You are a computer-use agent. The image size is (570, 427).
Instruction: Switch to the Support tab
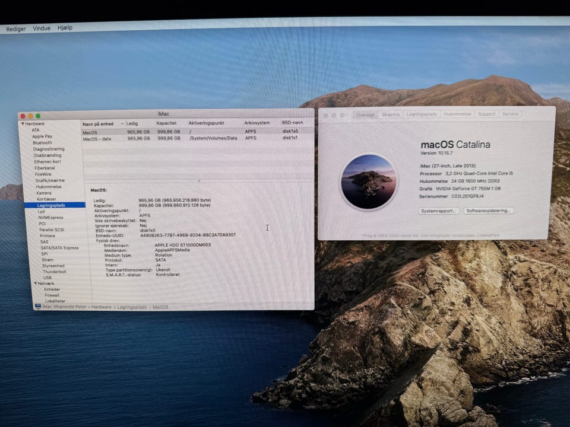(x=486, y=114)
